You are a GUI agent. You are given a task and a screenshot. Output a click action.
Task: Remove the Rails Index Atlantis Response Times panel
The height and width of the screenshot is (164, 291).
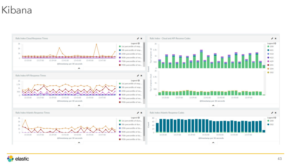pos(141,113)
